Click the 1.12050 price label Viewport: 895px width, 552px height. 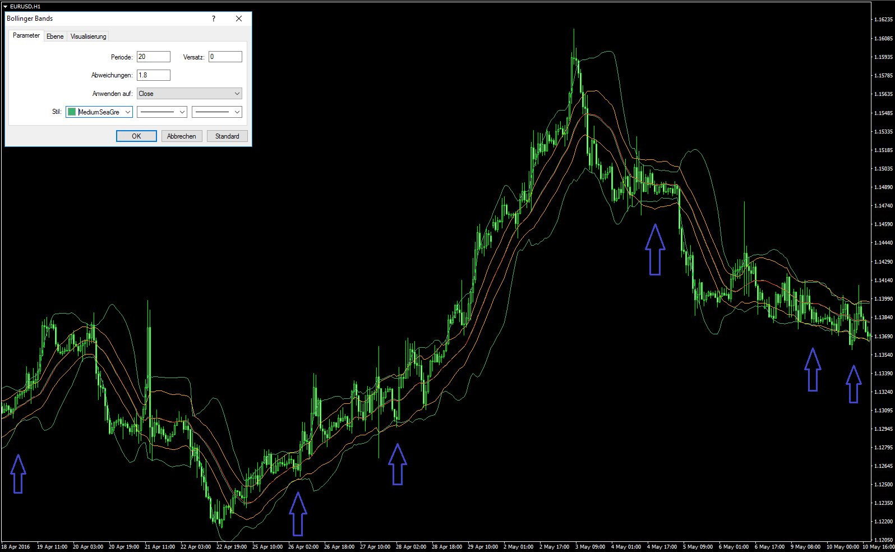tap(883, 540)
